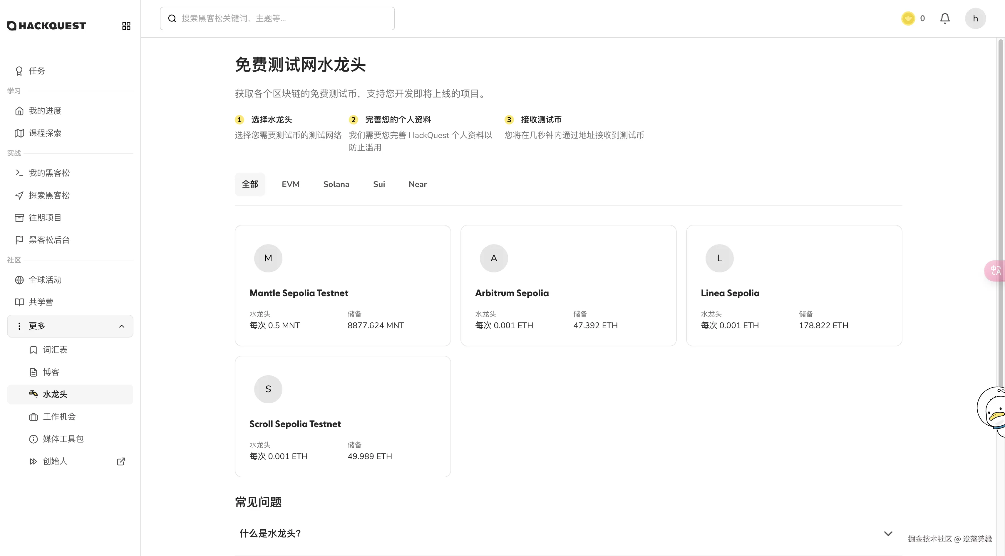Open the Linea Sepolia faucet card
The width and height of the screenshot is (1005, 556).
point(794,286)
